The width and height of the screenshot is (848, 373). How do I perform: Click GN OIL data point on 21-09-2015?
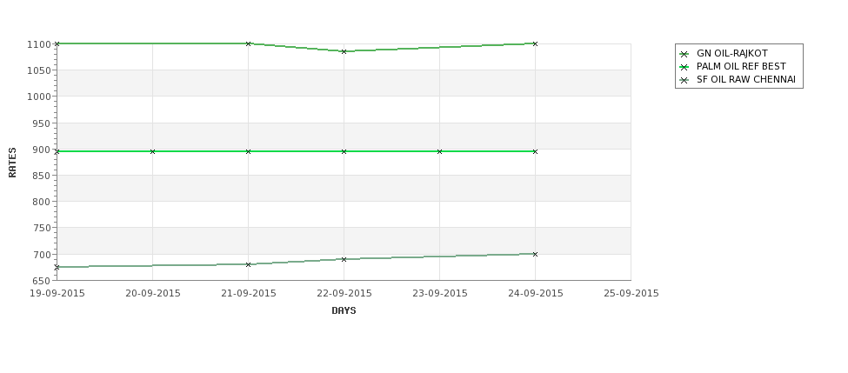248,43
